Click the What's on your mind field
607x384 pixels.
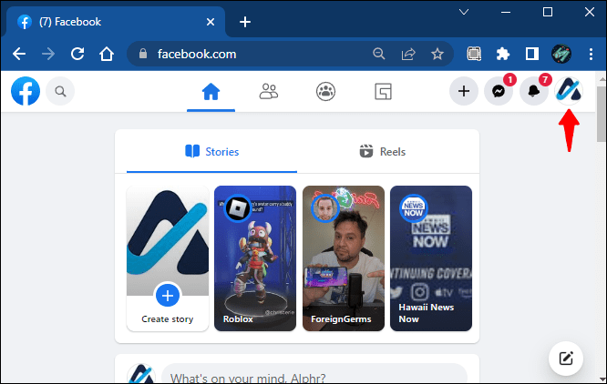pyautogui.click(x=314, y=375)
